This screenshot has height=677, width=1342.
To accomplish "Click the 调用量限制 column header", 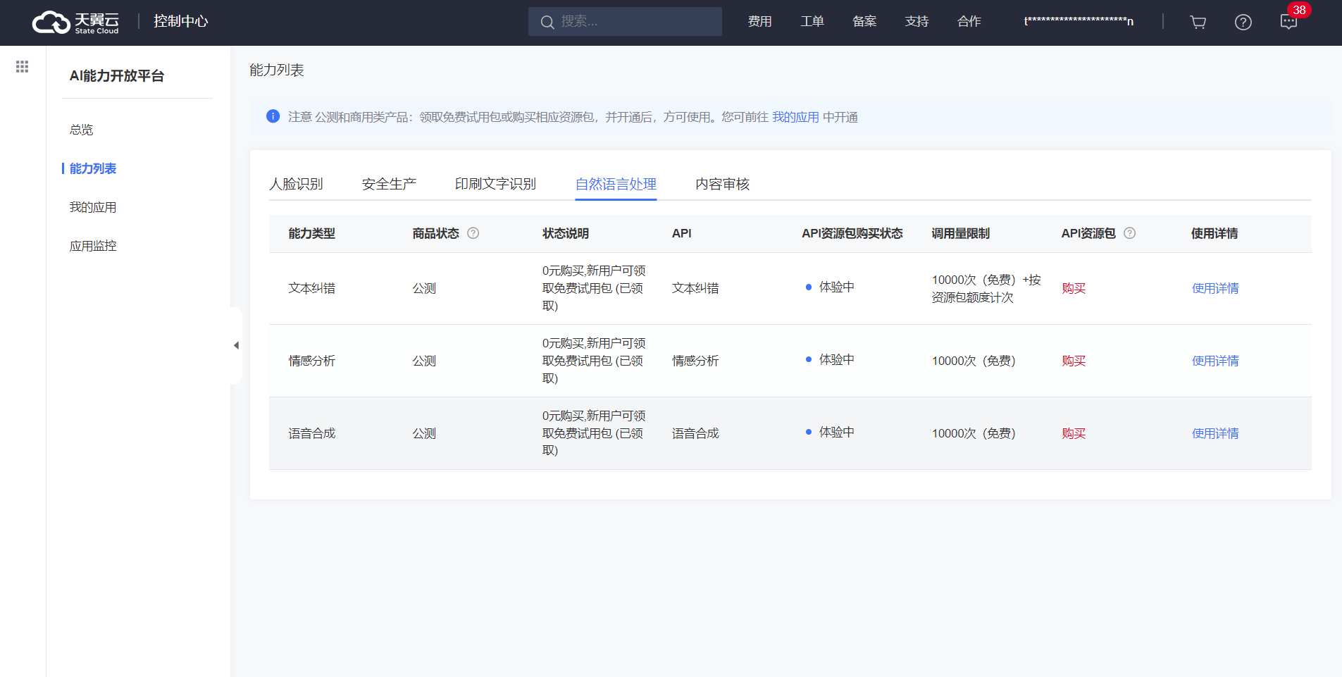I will click(961, 233).
